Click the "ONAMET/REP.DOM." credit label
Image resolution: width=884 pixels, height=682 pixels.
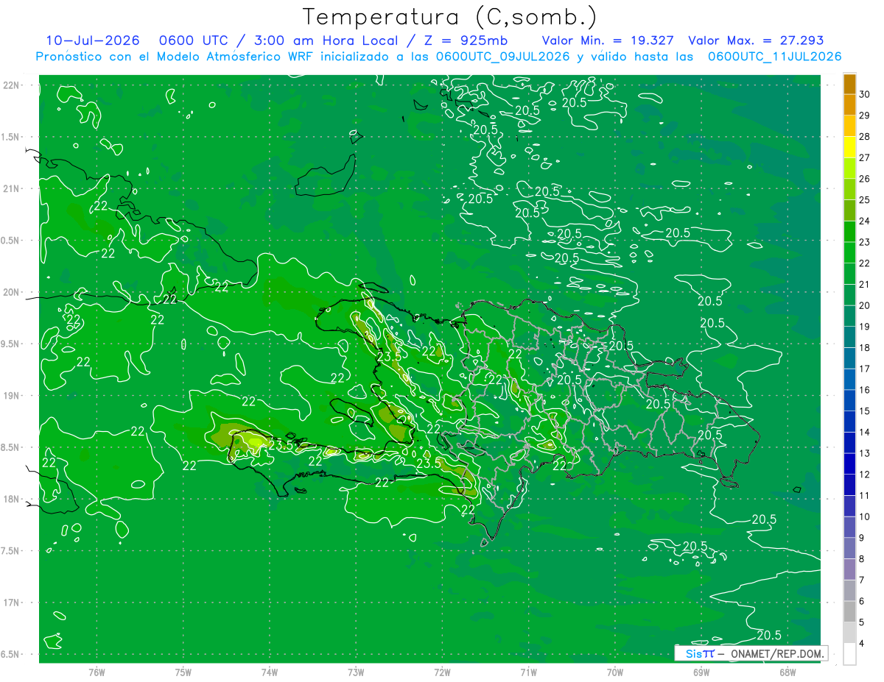pyautogui.click(x=777, y=653)
